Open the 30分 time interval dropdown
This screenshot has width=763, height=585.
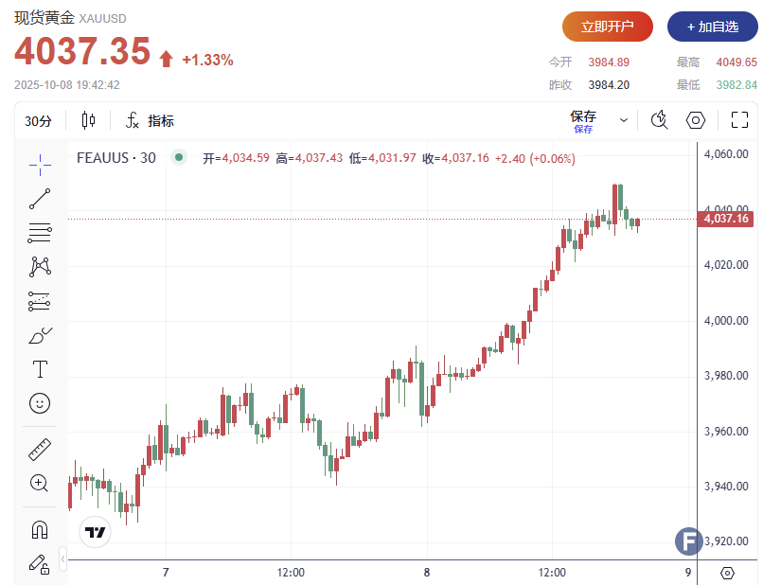[x=39, y=121]
